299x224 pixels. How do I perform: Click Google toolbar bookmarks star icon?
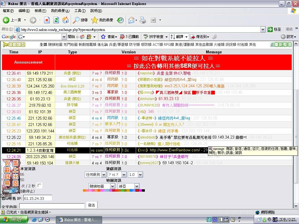[103, 37]
